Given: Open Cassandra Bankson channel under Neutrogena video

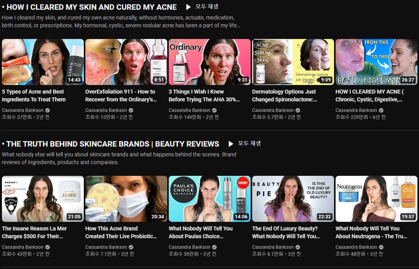Looking at the screenshot, I should (356, 247).
